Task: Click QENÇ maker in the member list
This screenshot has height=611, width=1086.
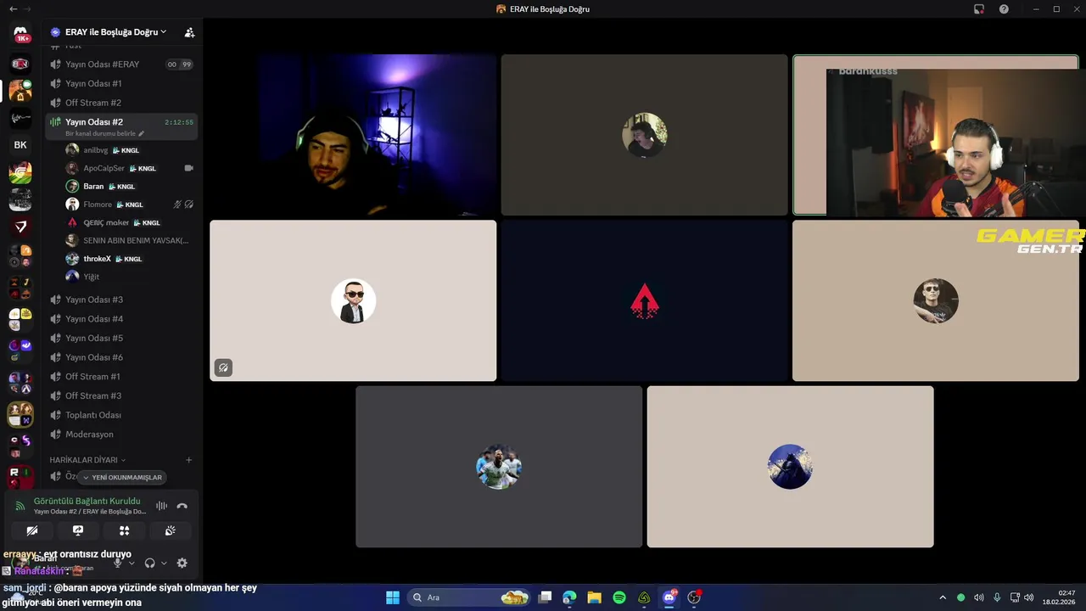Action: [x=129, y=222]
